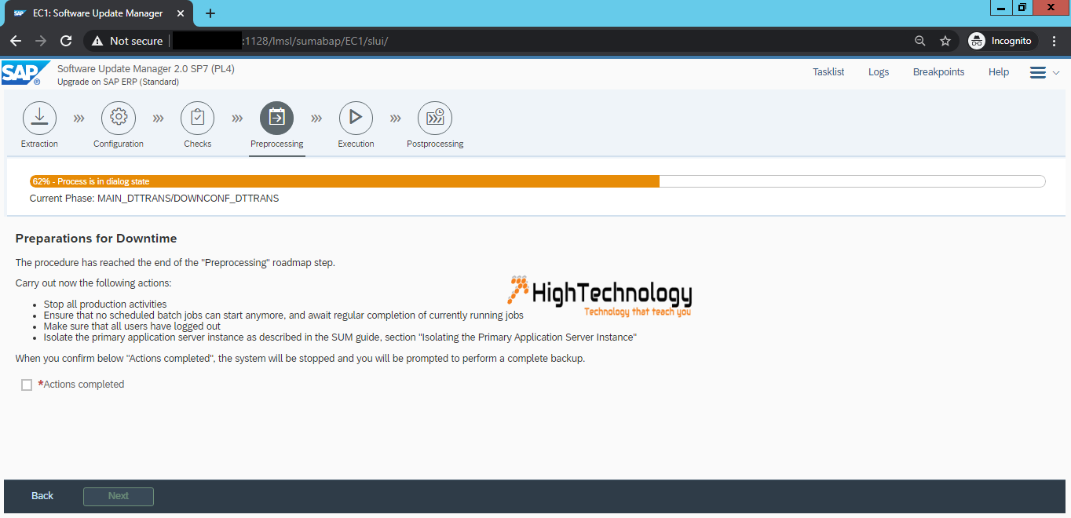
Task: Click the Preprocessing step icon
Action: pos(277,118)
